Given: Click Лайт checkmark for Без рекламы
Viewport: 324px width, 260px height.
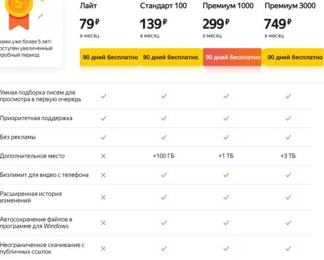Looking at the screenshot, I should (x=103, y=137).
